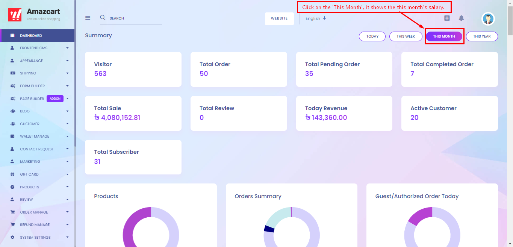Click the System Settings gear icon
This screenshot has height=247, width=513.
click(12, 237)
